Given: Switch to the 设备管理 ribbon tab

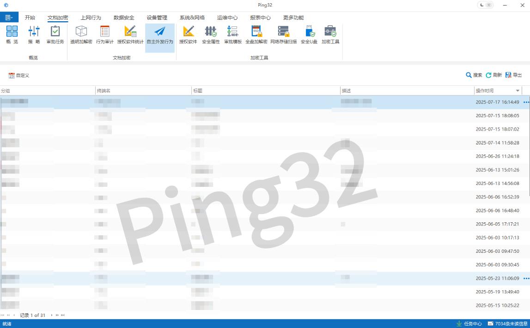Looking at the screenshot, I should pyautogui.click(x=157, y=18).
